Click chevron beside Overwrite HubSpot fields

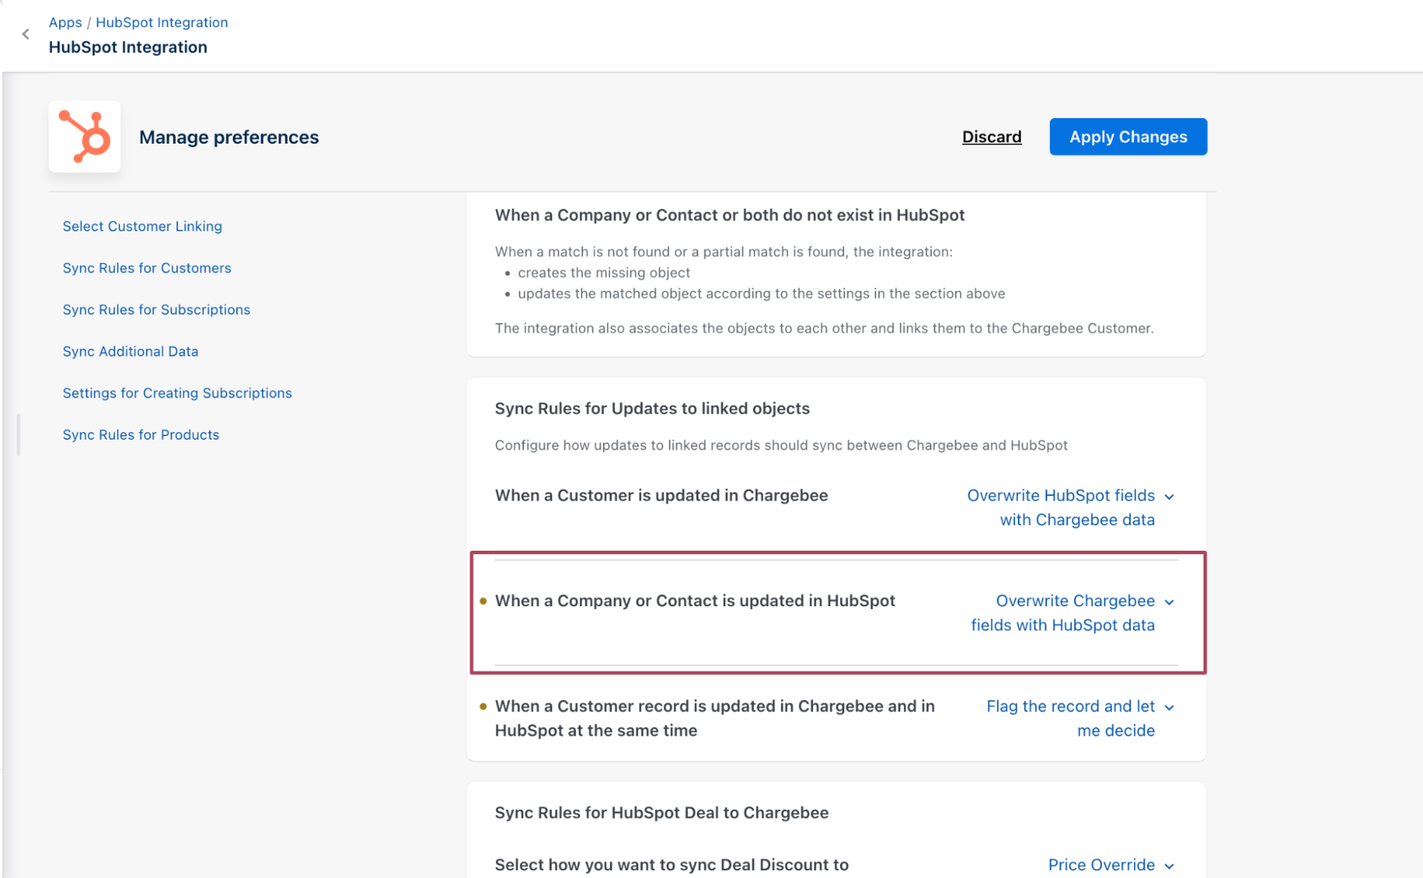1169,497
